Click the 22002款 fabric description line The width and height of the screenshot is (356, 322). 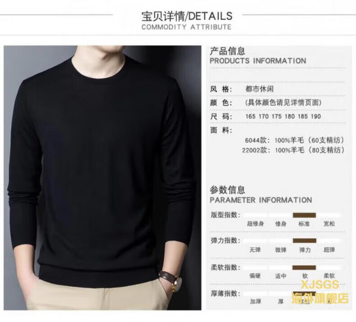click(293, 150)
